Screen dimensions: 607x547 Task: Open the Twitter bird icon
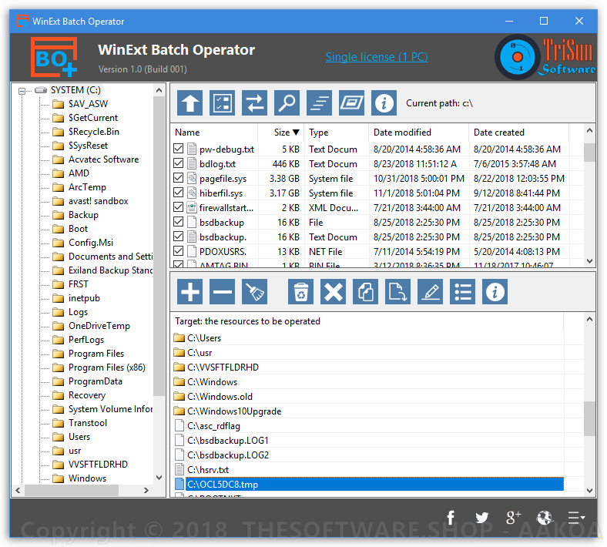(x=482, y=518)
